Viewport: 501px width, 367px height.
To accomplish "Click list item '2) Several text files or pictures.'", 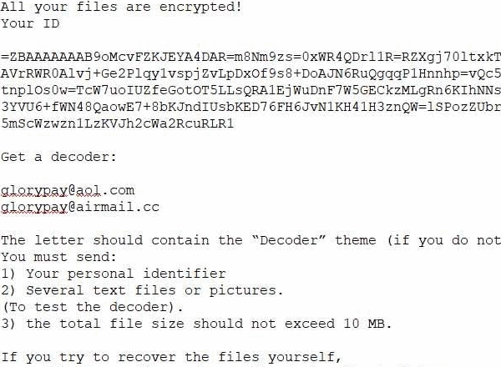I will click(x=142, y=290).
